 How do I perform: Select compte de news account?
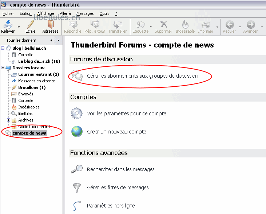coord(29,133)
